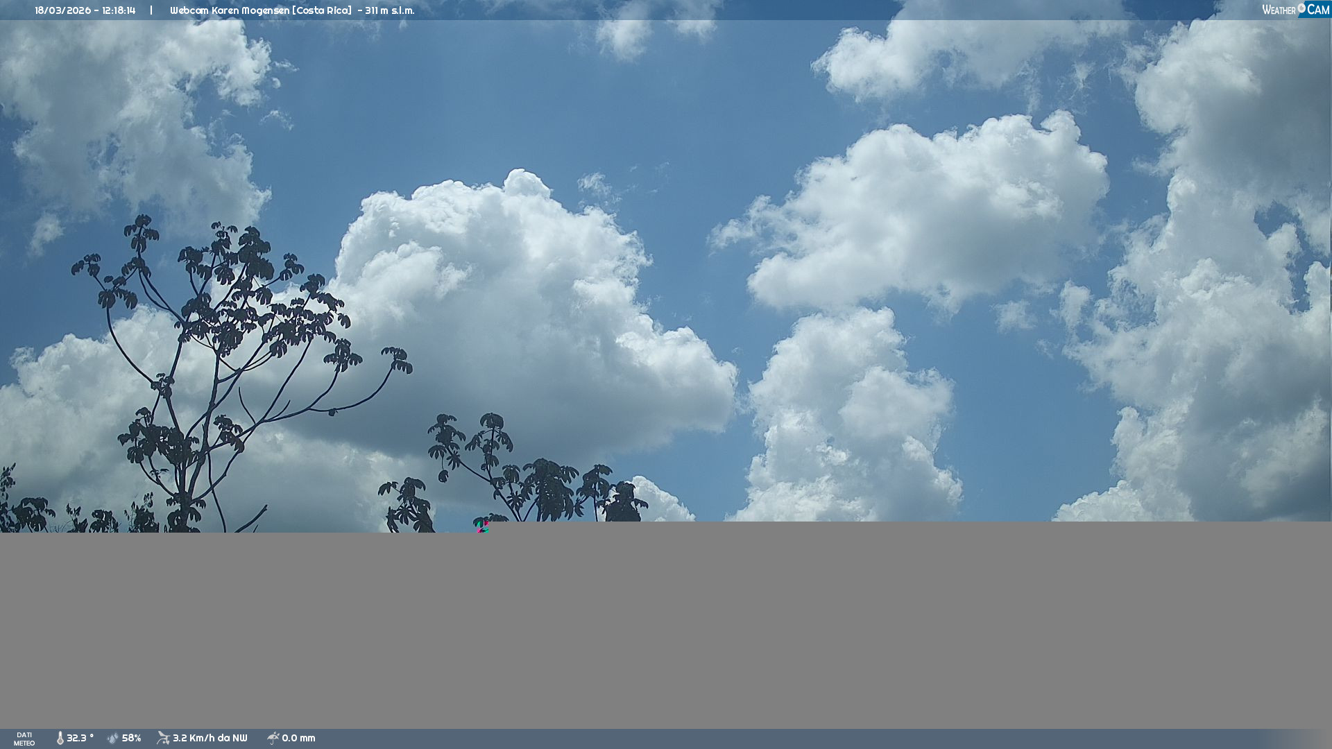Click the wind vane icon
Image resolution: width=1332 pixels, height=749 pixels.
pos(163,738)
